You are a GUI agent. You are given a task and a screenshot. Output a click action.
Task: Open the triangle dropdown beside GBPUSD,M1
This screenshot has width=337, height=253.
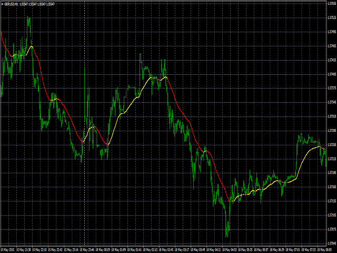2,4
